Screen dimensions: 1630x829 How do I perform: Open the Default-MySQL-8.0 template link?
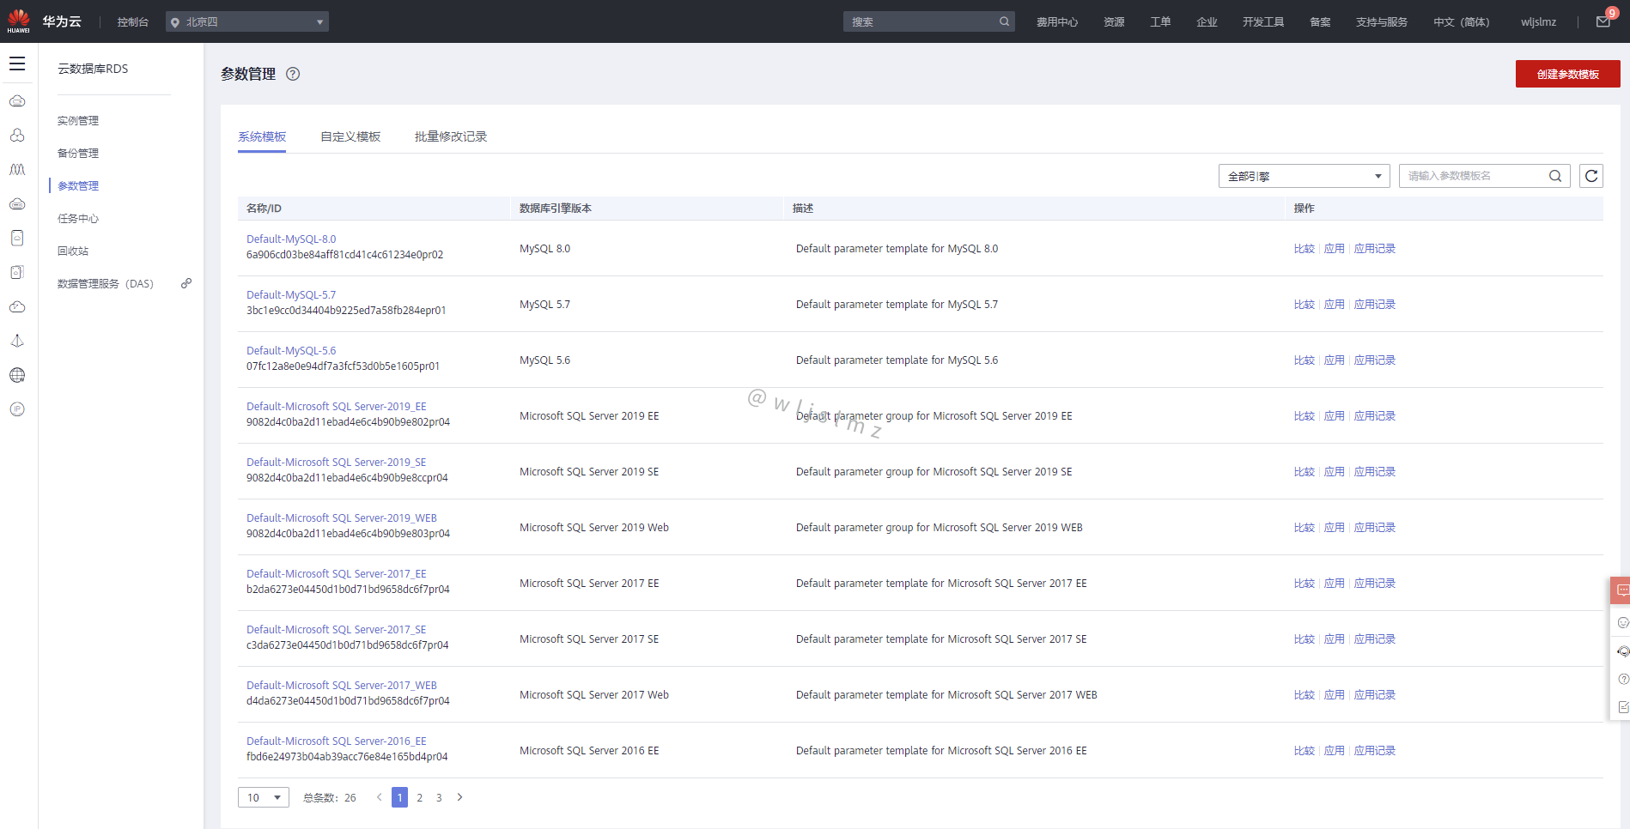click(x=291, y=239)
